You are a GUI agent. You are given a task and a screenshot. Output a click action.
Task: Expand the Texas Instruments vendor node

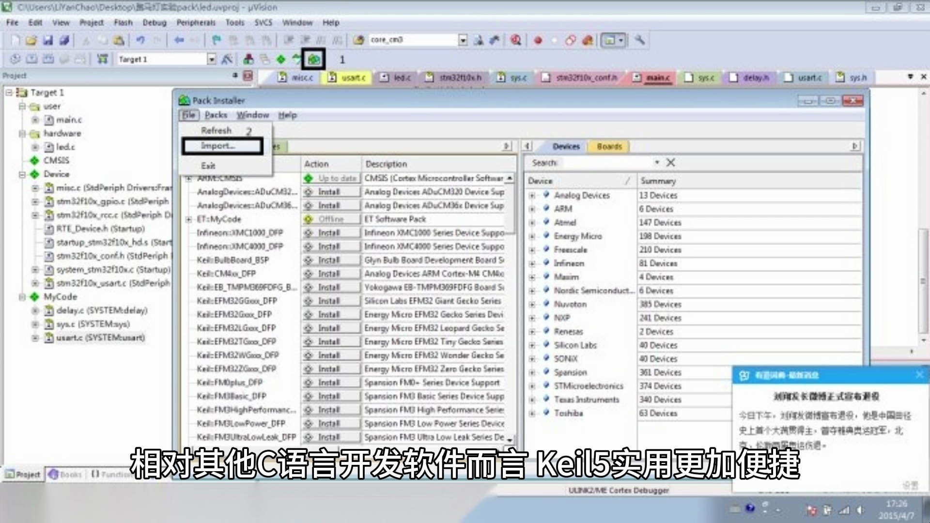(532, 400)
